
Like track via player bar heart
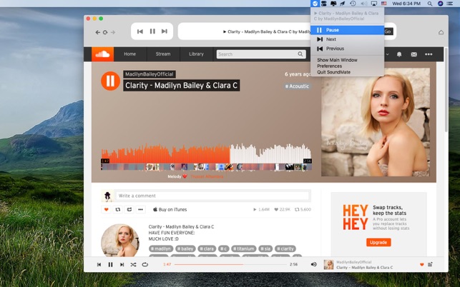422,264
